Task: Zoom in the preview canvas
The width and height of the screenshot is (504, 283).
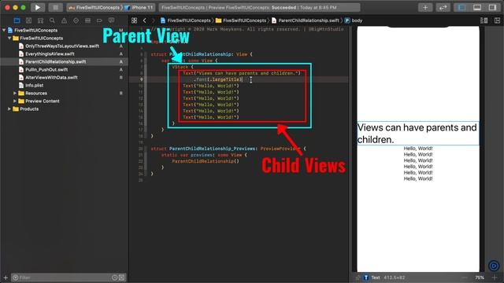Action: (495, 277)
